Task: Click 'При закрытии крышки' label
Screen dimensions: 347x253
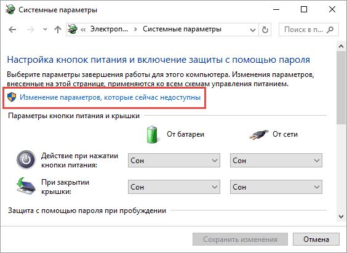Action: pos(65,187)
